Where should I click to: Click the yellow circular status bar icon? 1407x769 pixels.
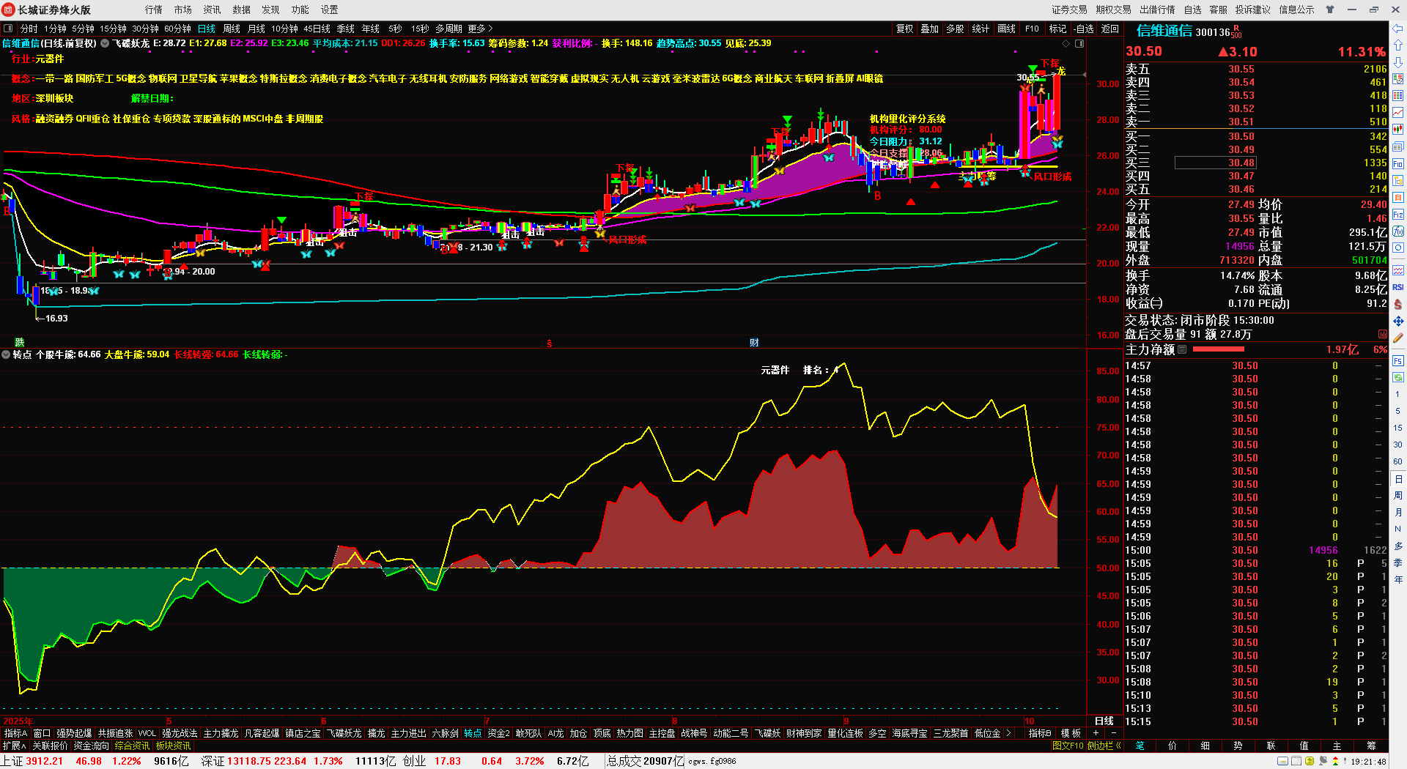(x=1310, y=761)
